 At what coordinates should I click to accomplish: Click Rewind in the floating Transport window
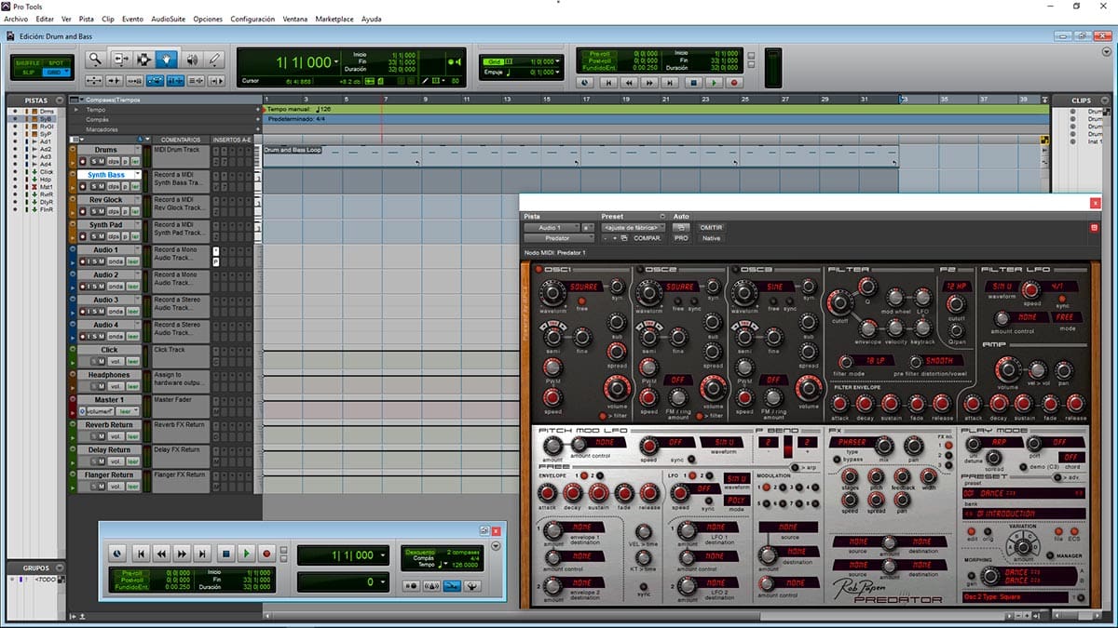tap(161, 554)
